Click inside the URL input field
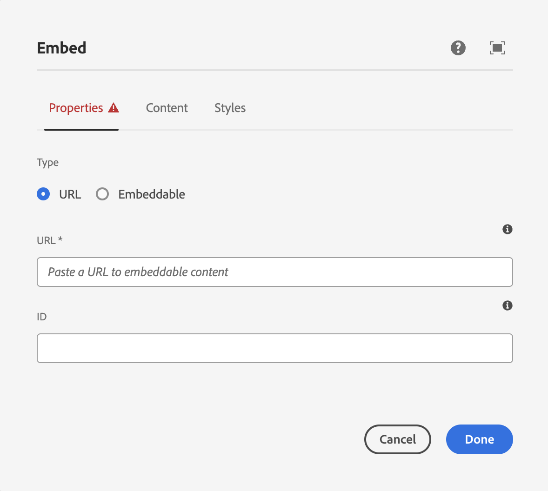548x491 pixels. tap(274, 272)
